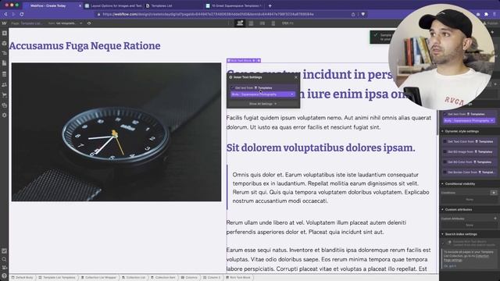Select the mobile landscape breakpoint icon

[262, 23]
